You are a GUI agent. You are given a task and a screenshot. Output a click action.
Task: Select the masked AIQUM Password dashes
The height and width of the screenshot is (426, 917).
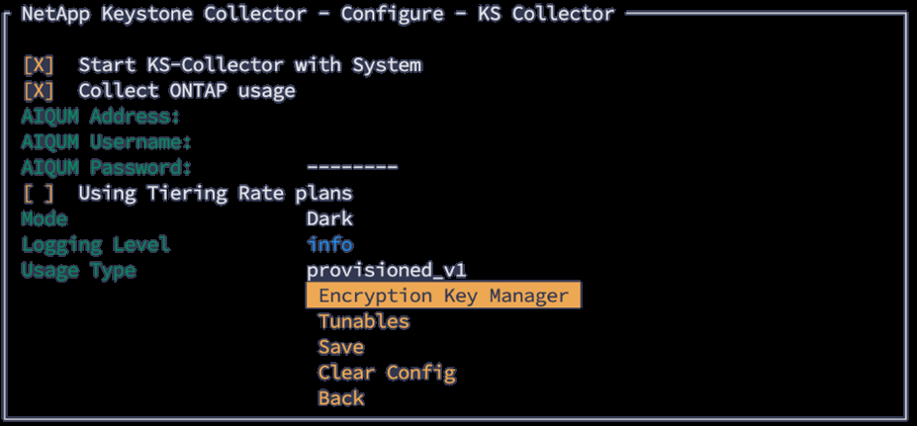pyautogui.click(x=352, y=167)
